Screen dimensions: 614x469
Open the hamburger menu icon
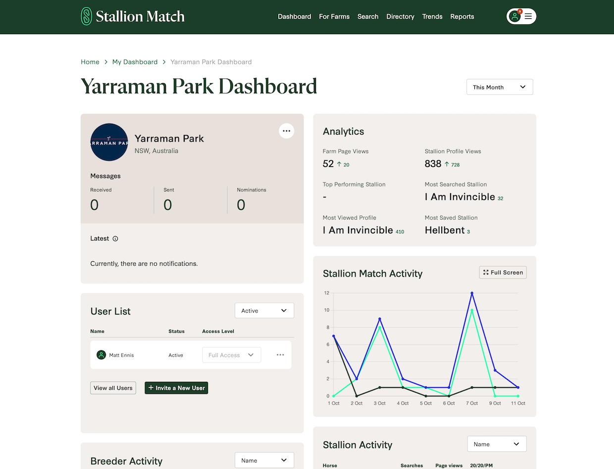coord(528,16)
